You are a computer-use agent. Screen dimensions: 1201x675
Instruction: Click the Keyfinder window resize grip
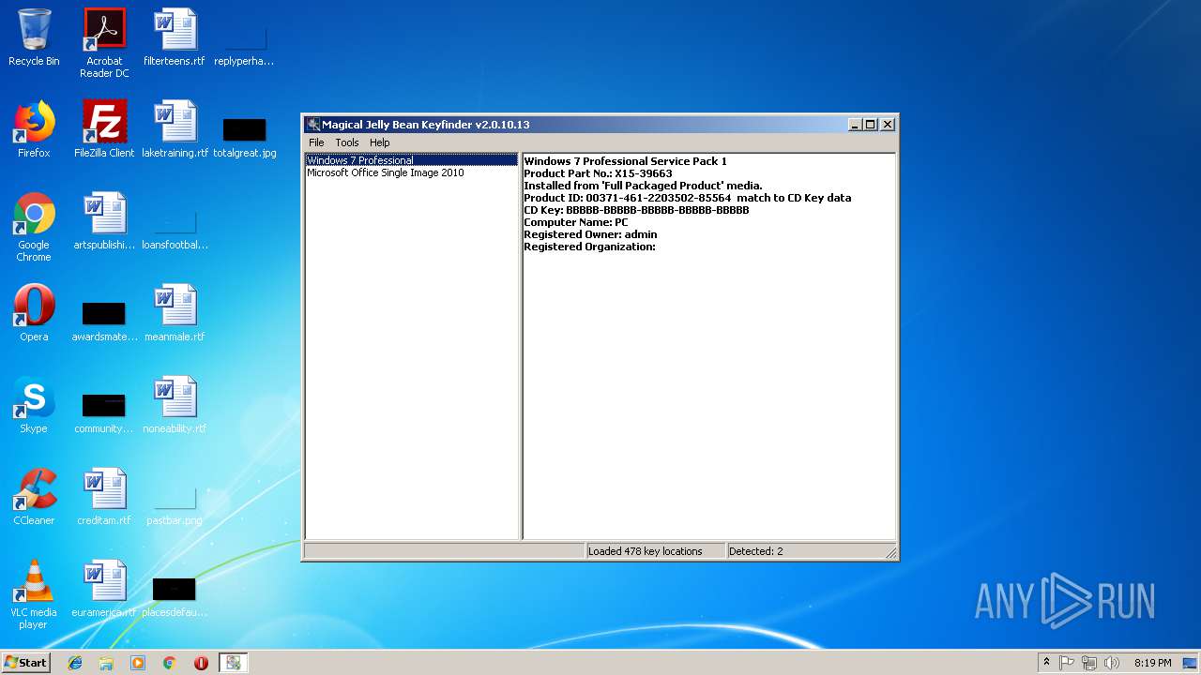[x=890, y=552]
